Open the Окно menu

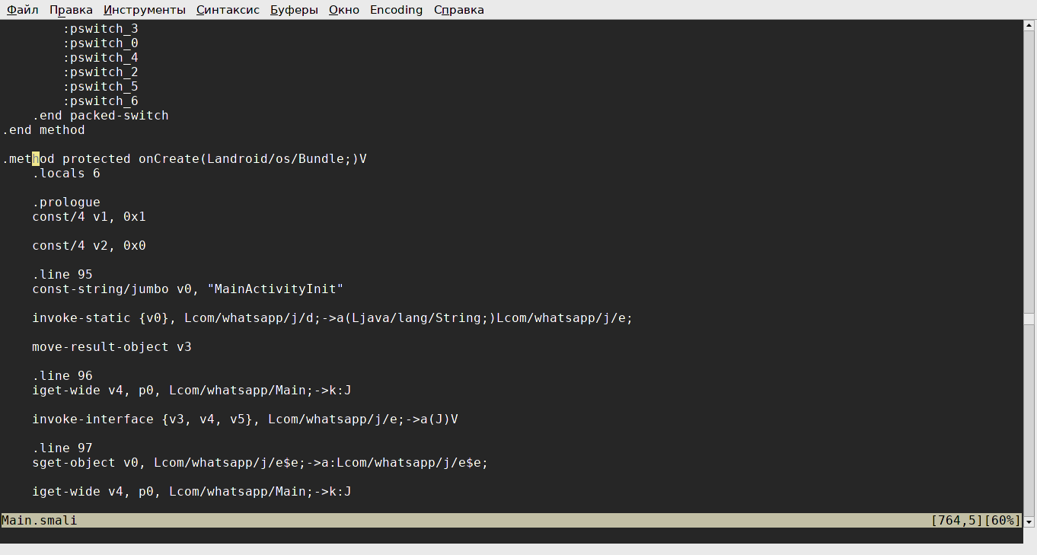[343, 10]
